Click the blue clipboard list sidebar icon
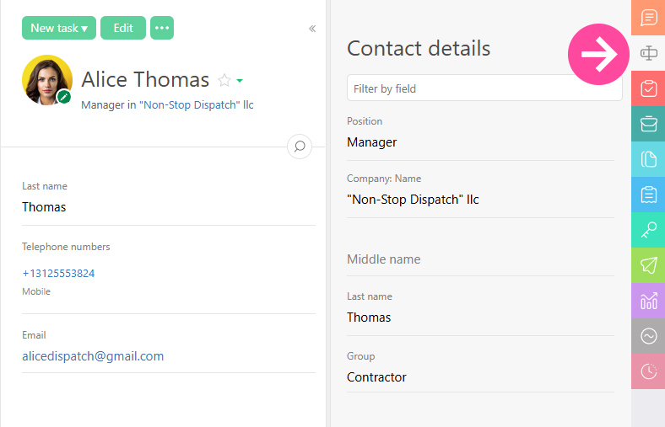 click(x=648, y=195)
